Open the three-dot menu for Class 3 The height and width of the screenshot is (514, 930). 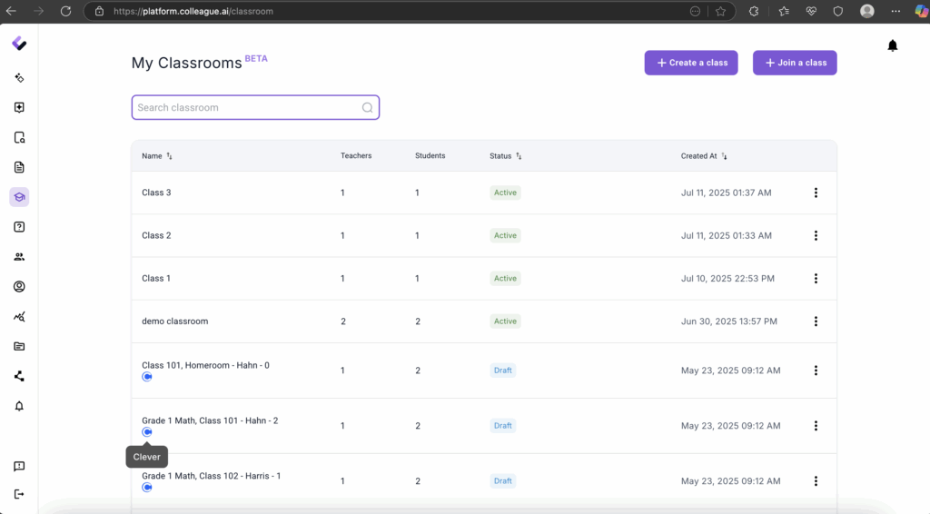coord(816,193)
